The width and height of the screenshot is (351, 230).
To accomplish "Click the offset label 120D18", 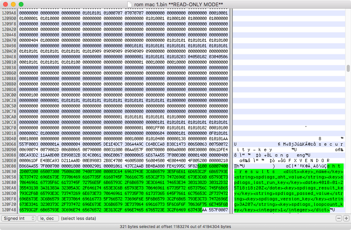I will [x=9, y=133].
